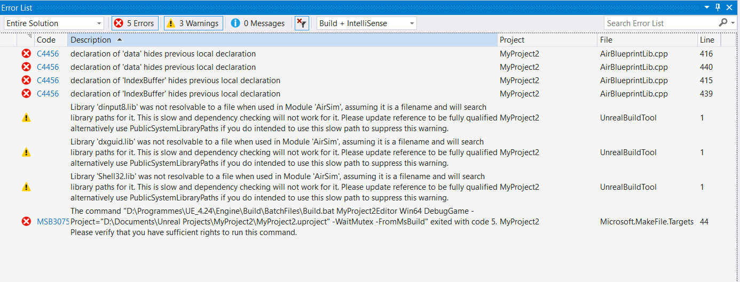Image resolution: width=740 pixels, height=282 pixels.
Task: Click error icon on line 439 row
Action: [26, 94]
